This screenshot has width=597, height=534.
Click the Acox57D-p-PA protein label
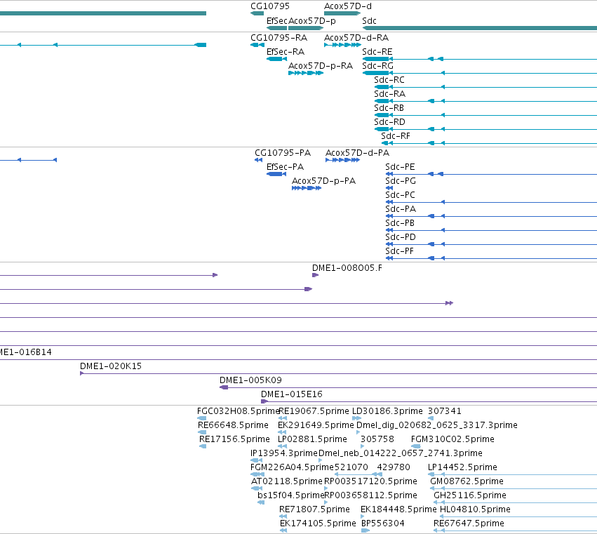coord(323,181)
